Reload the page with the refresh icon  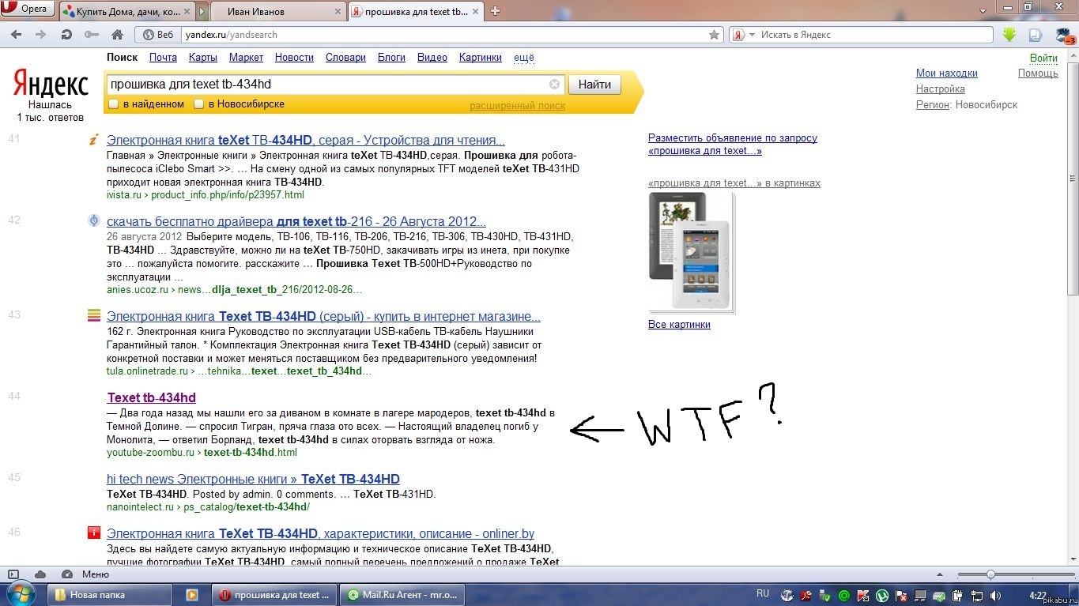(x=66, y=35)
